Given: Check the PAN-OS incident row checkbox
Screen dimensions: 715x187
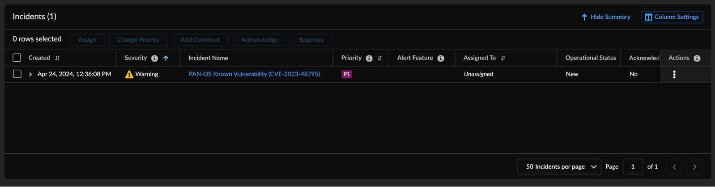Looking at the screenshot, I should click(x=17, y=74).
